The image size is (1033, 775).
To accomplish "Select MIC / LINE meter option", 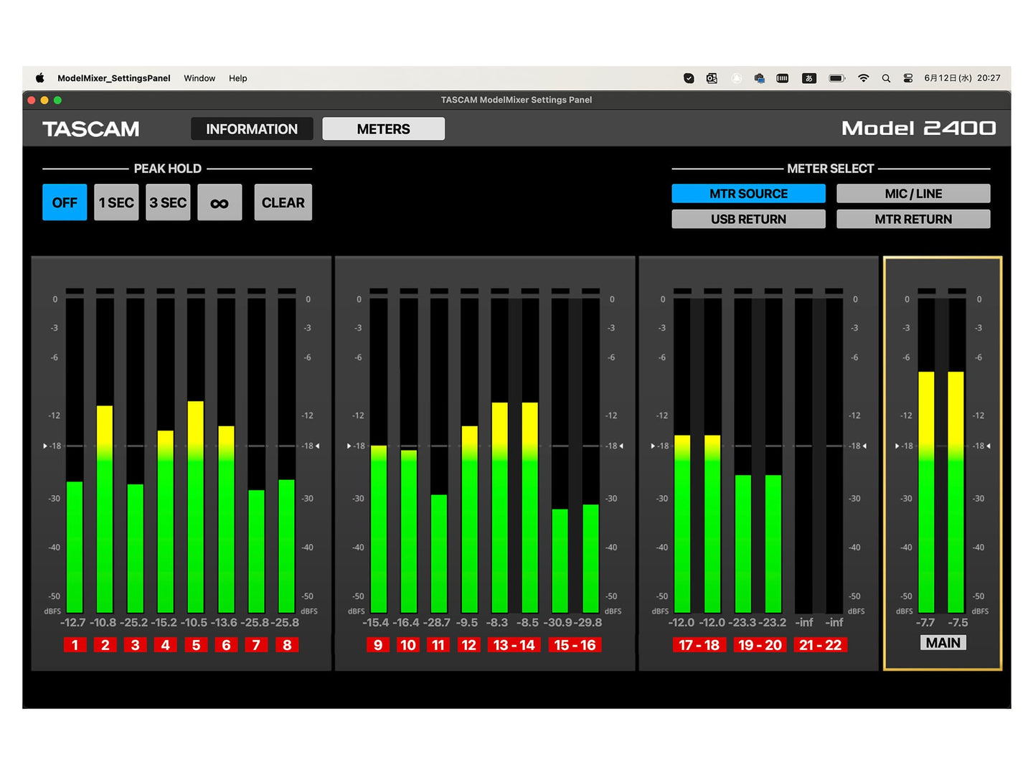I will coord(913,194).
